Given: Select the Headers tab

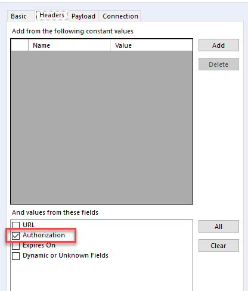Looking at the screenshot, I should click(x=52, y=15).
